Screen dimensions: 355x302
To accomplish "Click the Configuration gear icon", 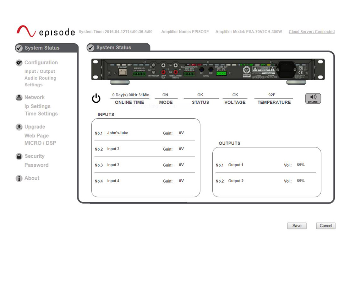I will tap(19, 63).
